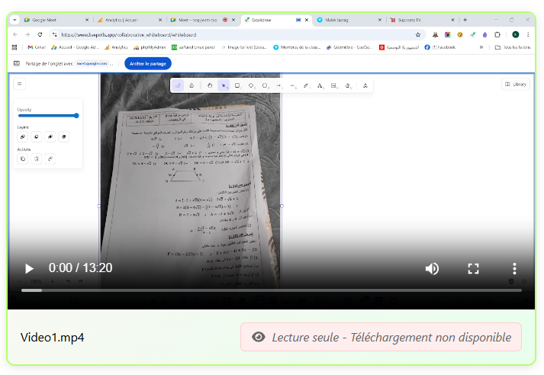The height and width of the screenshot is (375, 544).
Task: Click Arrêter le partage button
Action: point(147,63)
